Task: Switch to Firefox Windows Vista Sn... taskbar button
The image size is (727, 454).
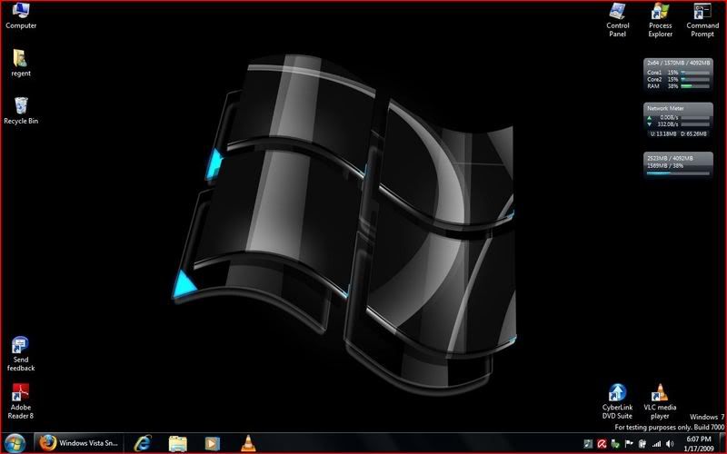Action: pyautogui.click(x=79, y=443)
